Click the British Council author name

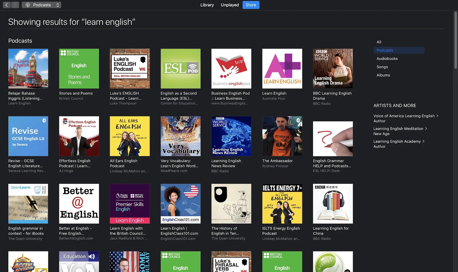71,98
